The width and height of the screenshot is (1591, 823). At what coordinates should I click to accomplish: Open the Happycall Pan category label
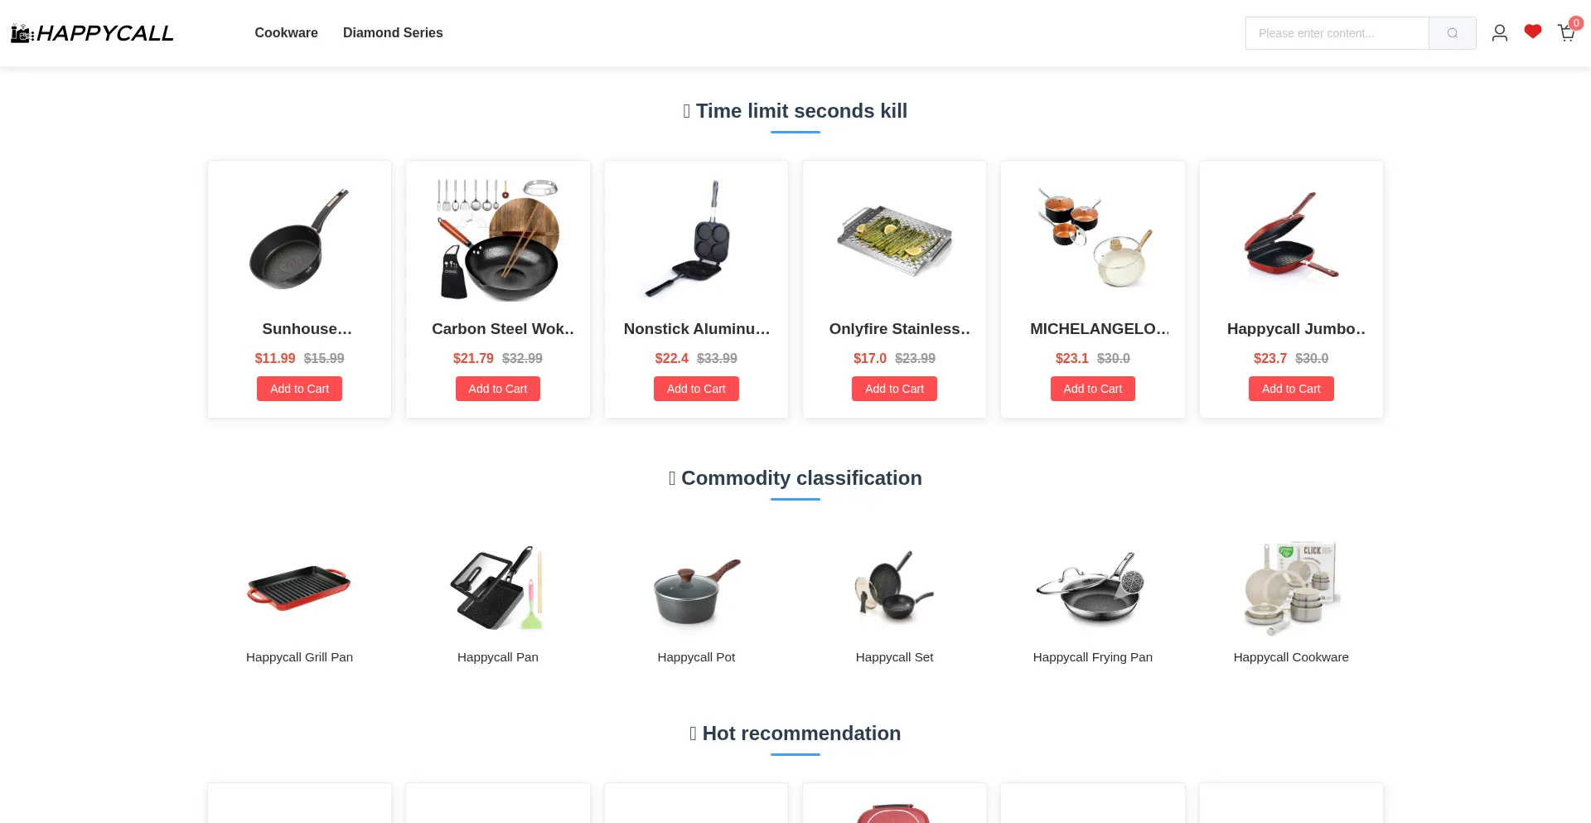pyautogui.click(x=498, y=657)
